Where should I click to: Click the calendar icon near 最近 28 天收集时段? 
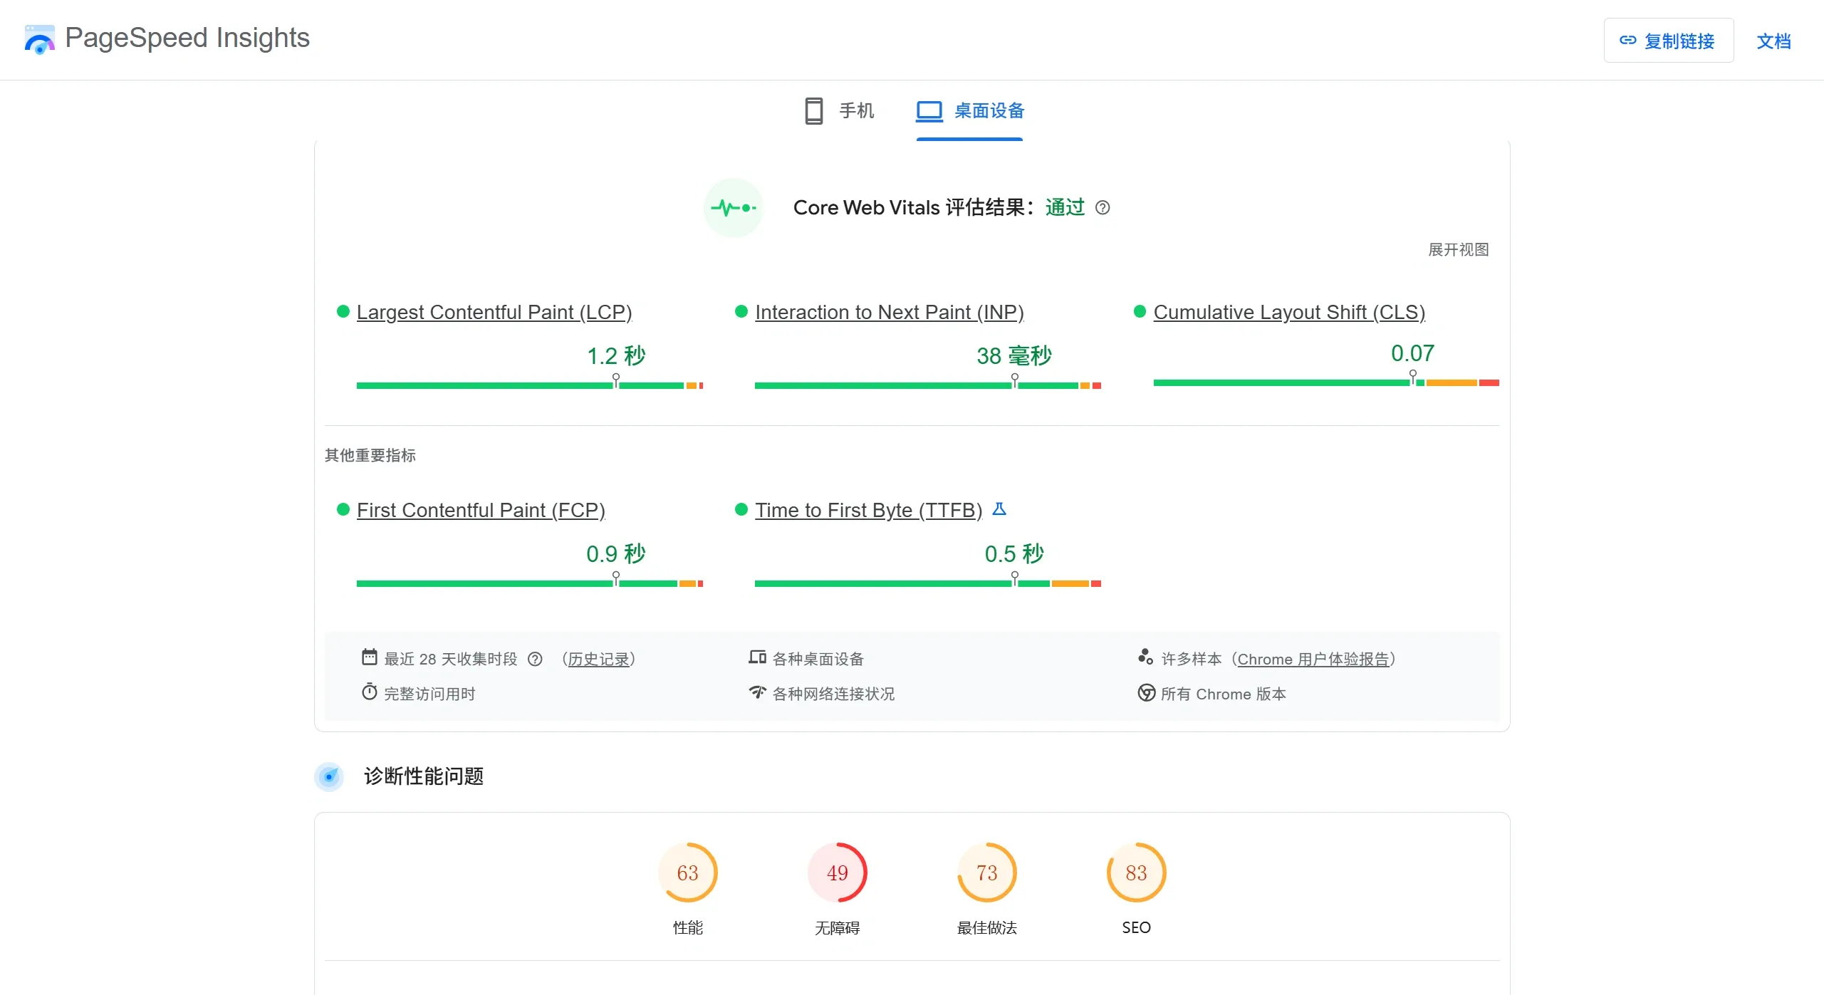pyautogui.click(x=369, y=657)
